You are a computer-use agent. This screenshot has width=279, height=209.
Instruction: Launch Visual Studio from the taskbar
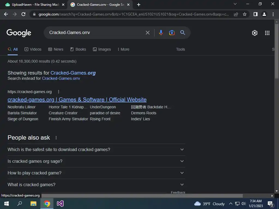[60, 204]
